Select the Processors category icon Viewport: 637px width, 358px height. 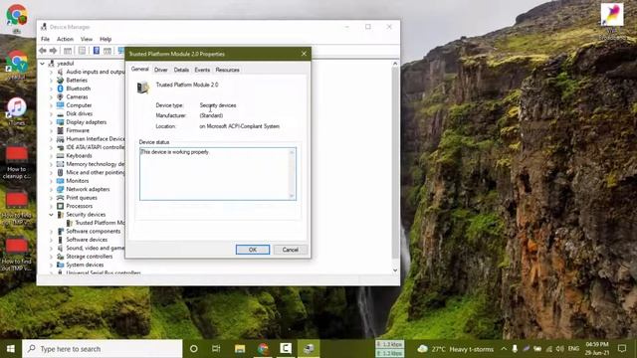60,206
